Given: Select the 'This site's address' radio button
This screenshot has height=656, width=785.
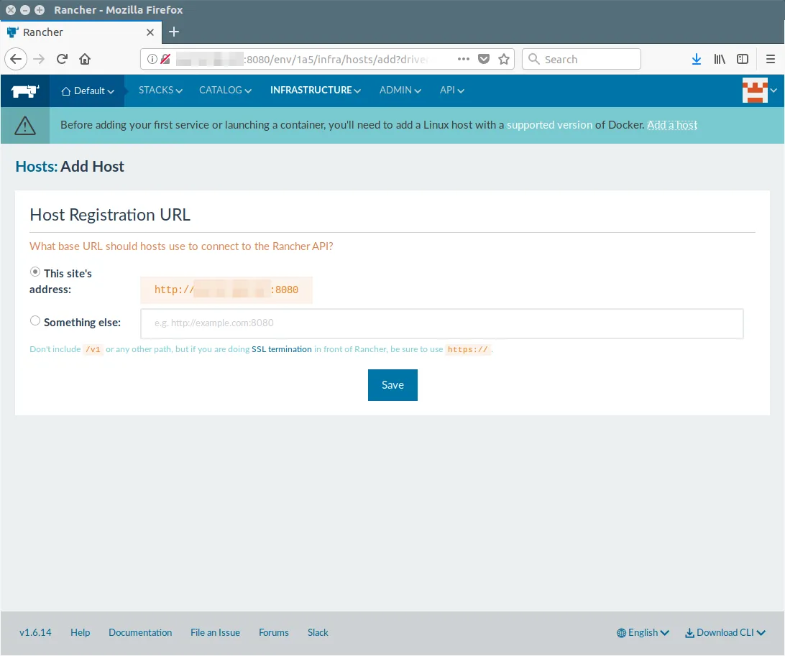Looking at the screenshot, I should [x=35, y=272].
